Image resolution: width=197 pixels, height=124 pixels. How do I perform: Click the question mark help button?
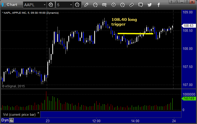tap(171, 2)
